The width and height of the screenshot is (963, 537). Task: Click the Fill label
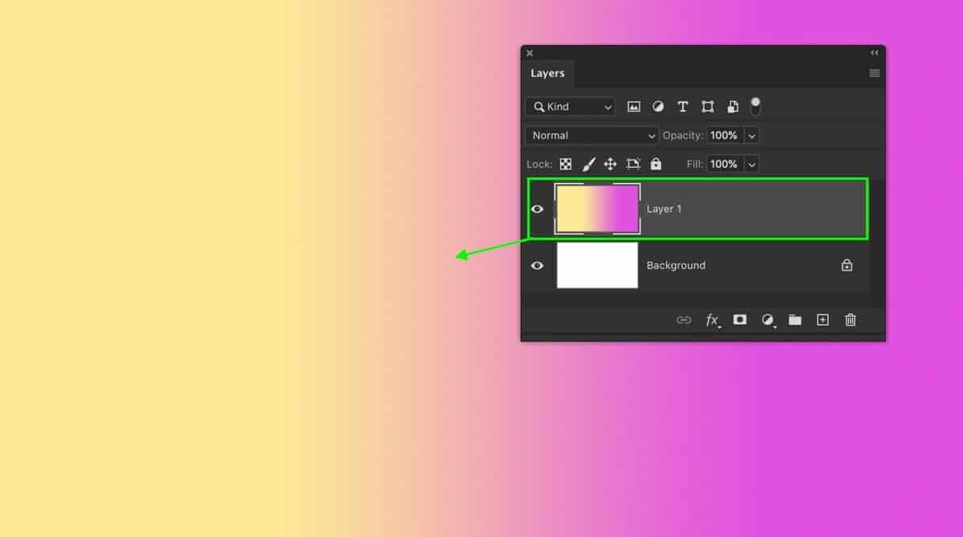(695, 164)
